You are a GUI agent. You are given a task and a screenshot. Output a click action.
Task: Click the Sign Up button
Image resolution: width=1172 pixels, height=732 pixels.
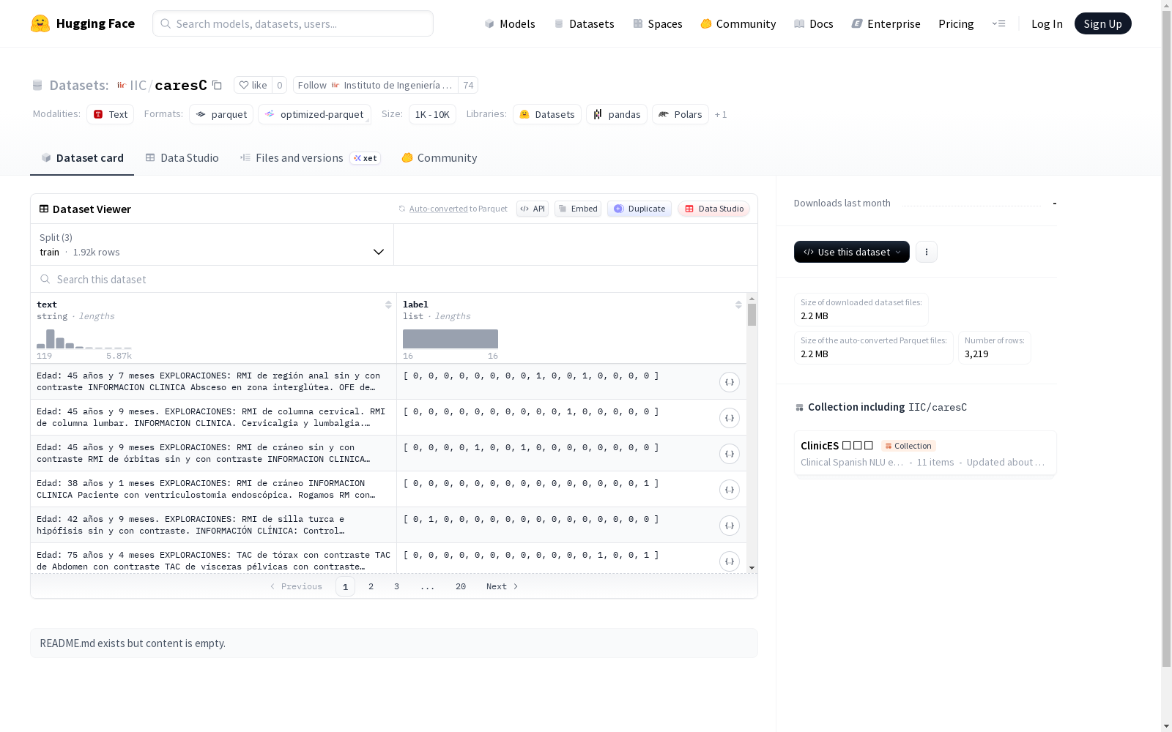point(1102,23)
